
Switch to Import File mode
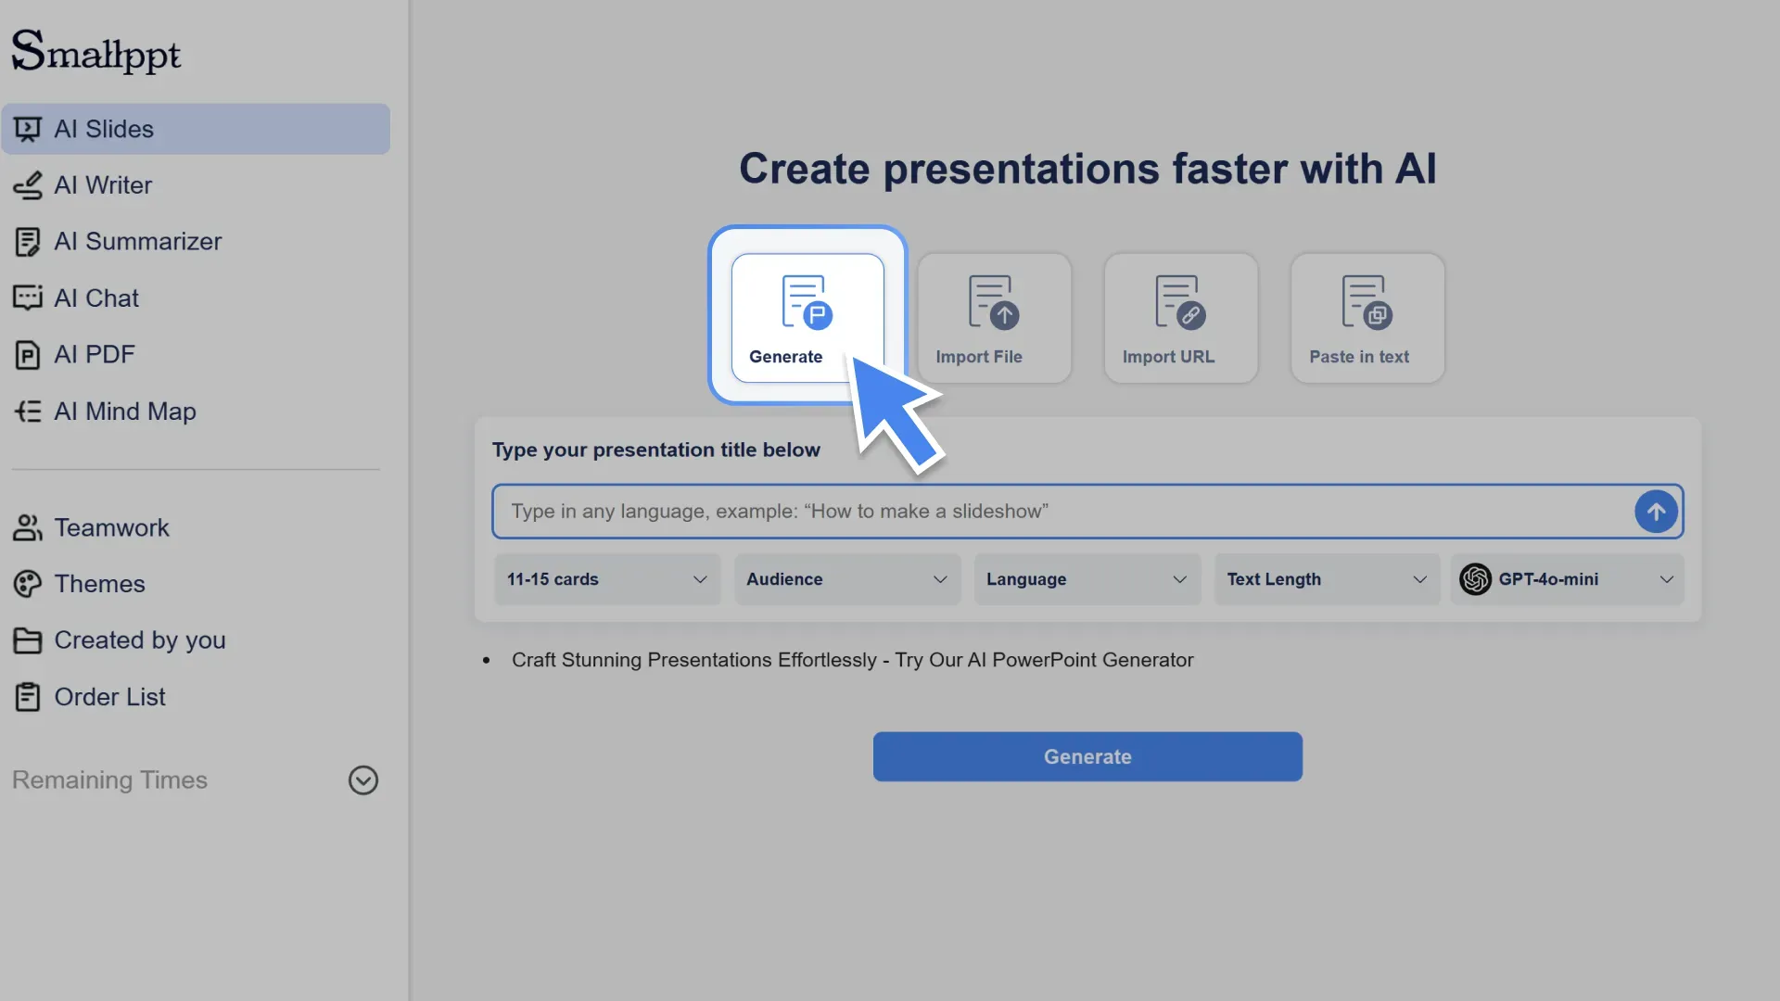[x=994, y=317]
